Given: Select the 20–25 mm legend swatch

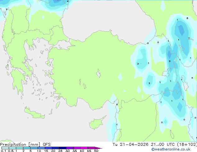Looking at the screenshot, I should point(56,148).
